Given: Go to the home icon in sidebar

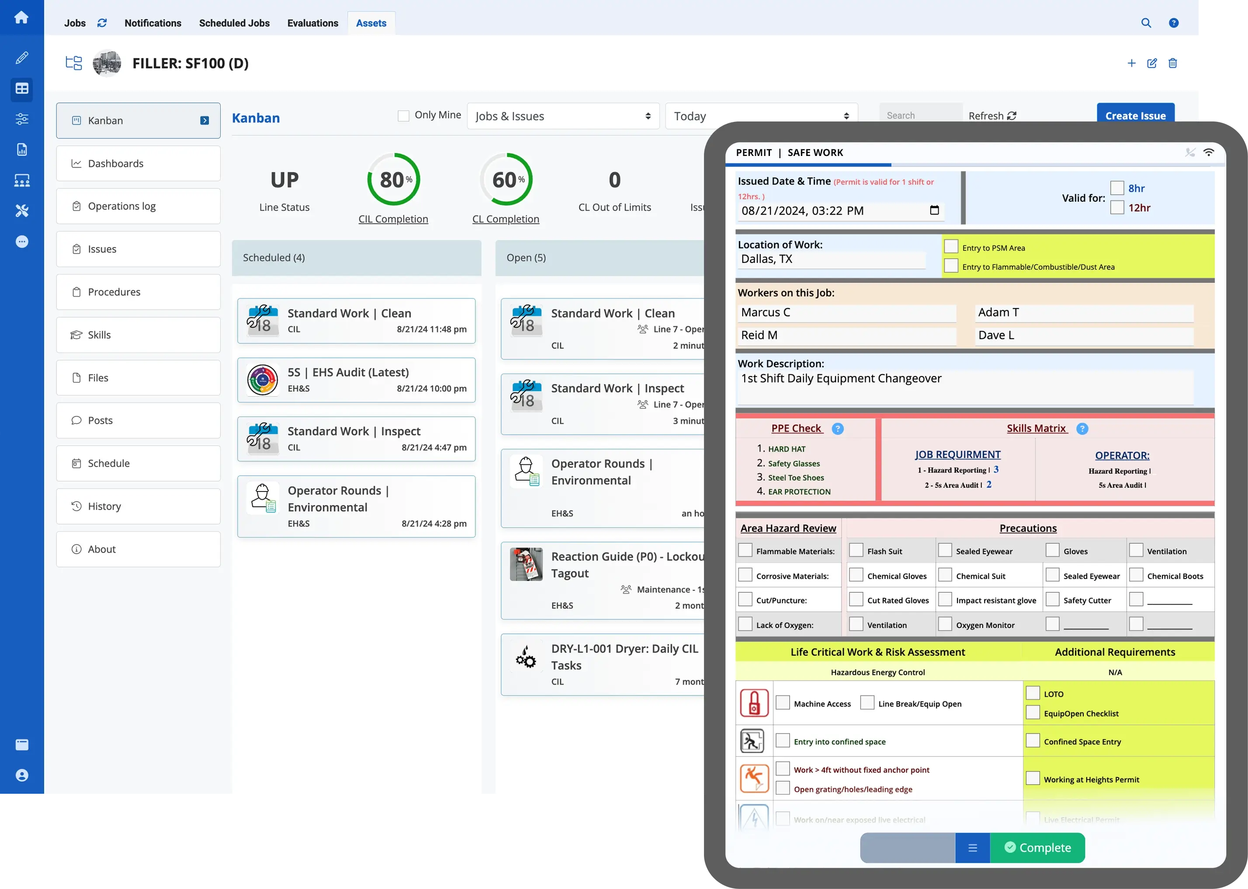Looking at the screenshot, I should point(21,17).
